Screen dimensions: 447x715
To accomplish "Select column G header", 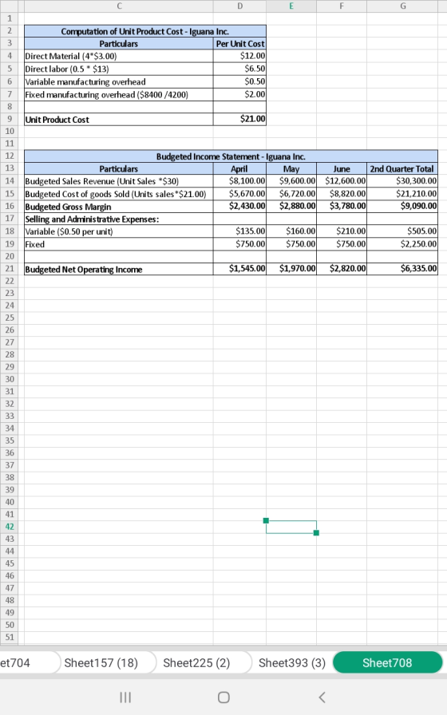I will (x=402, y=6).
